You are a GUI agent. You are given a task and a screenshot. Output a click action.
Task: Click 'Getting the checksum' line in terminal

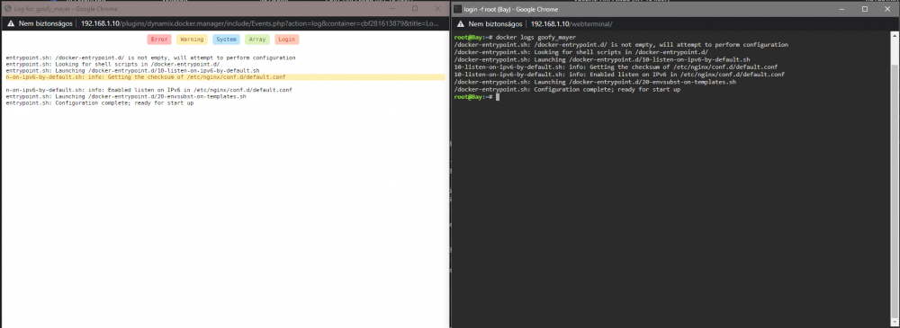click(616, 67)
